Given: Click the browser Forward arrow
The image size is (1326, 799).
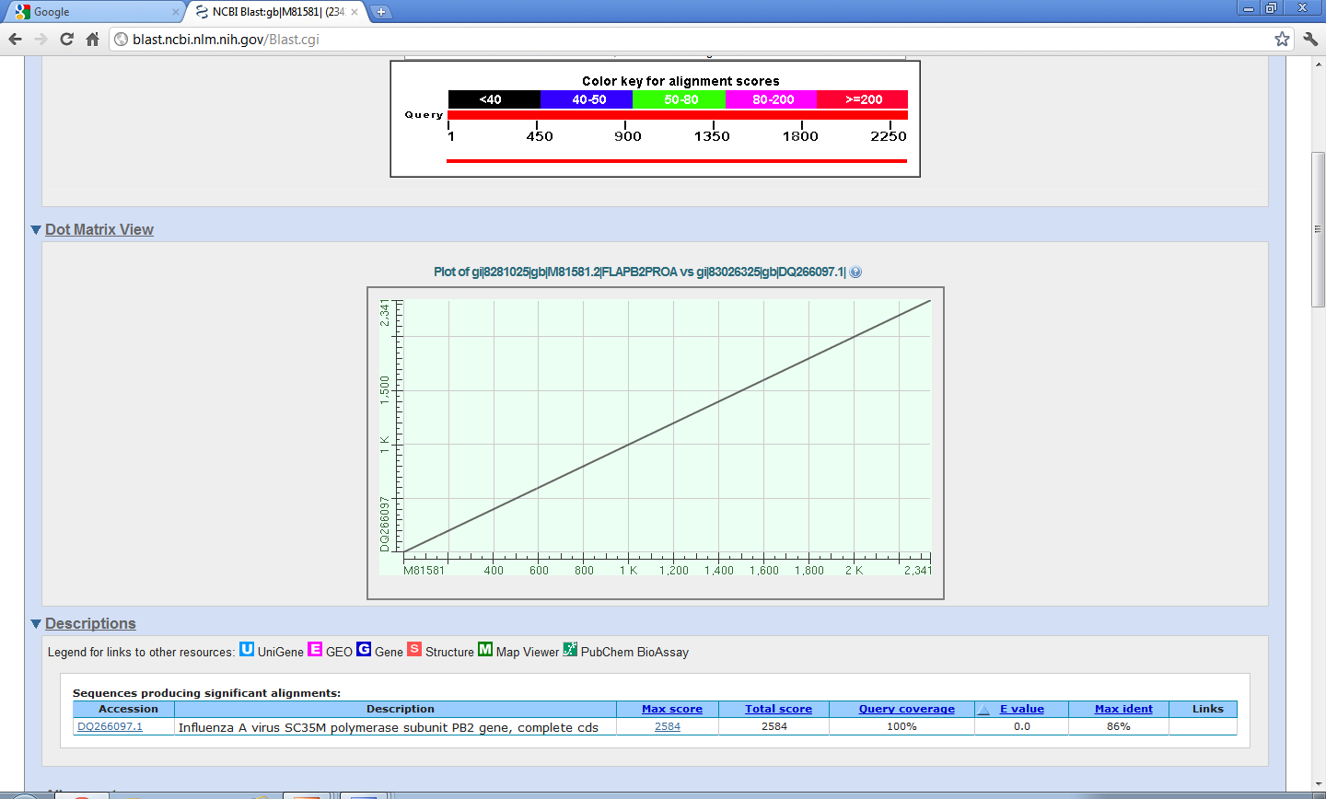Looking at the screenshot, I should 41,39.
